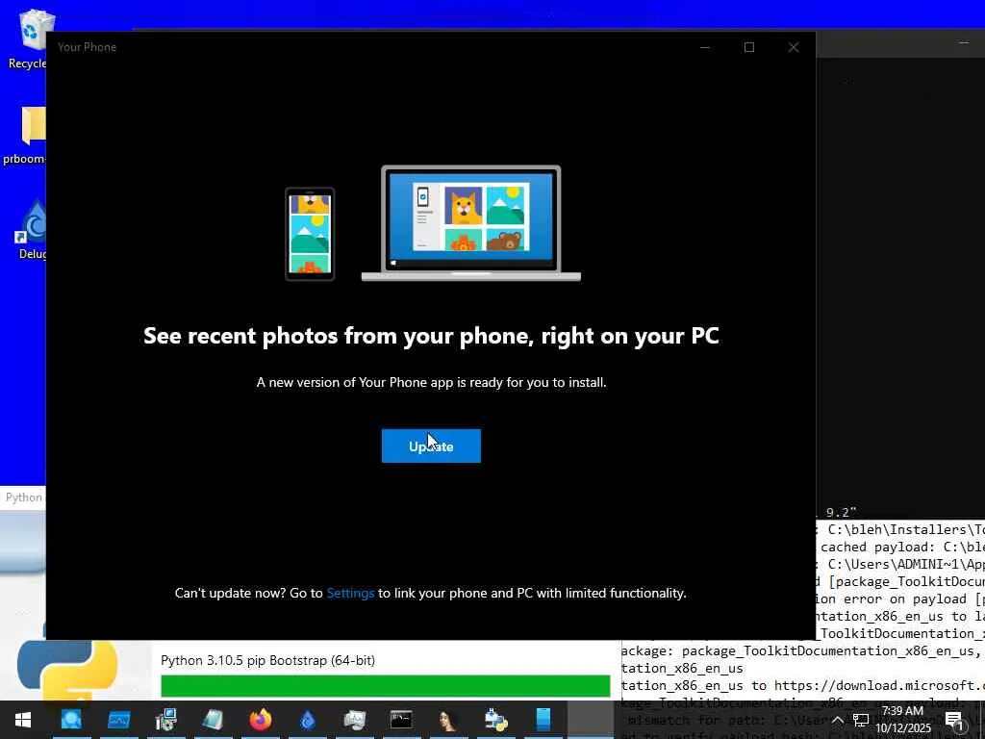Minimize the Your Phone window
The width and height of the screenshot is (985, 739).
click(705, 47)
